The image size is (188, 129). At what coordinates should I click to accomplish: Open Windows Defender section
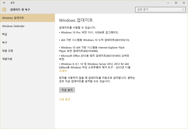[x=27, y=26]
